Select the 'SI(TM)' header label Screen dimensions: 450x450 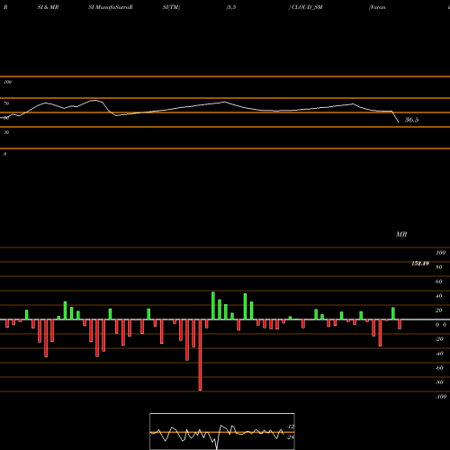[171, 7]
